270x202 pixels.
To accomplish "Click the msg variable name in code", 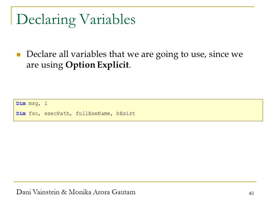I will [33, 104].
